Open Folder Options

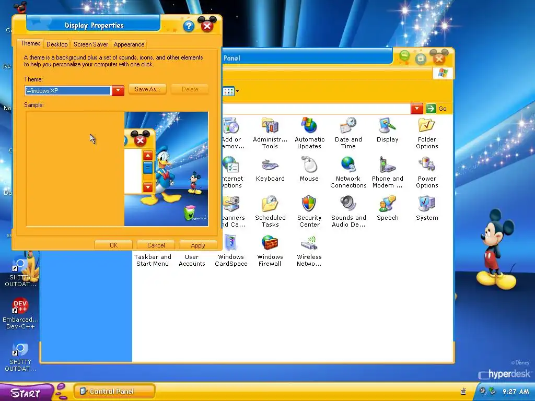tap(427, 133)
